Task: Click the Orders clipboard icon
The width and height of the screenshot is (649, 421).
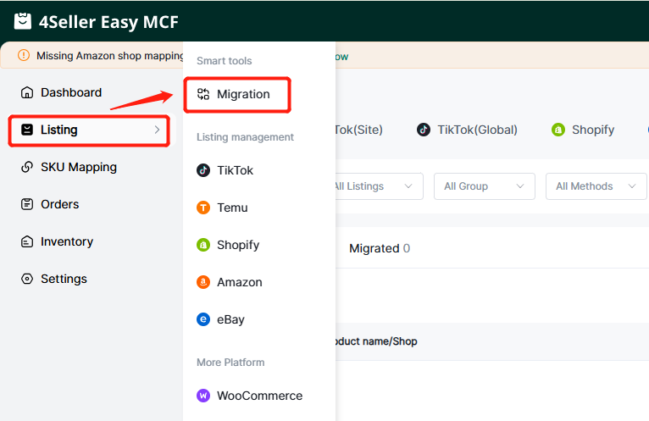Action: (x=27, y=204)
